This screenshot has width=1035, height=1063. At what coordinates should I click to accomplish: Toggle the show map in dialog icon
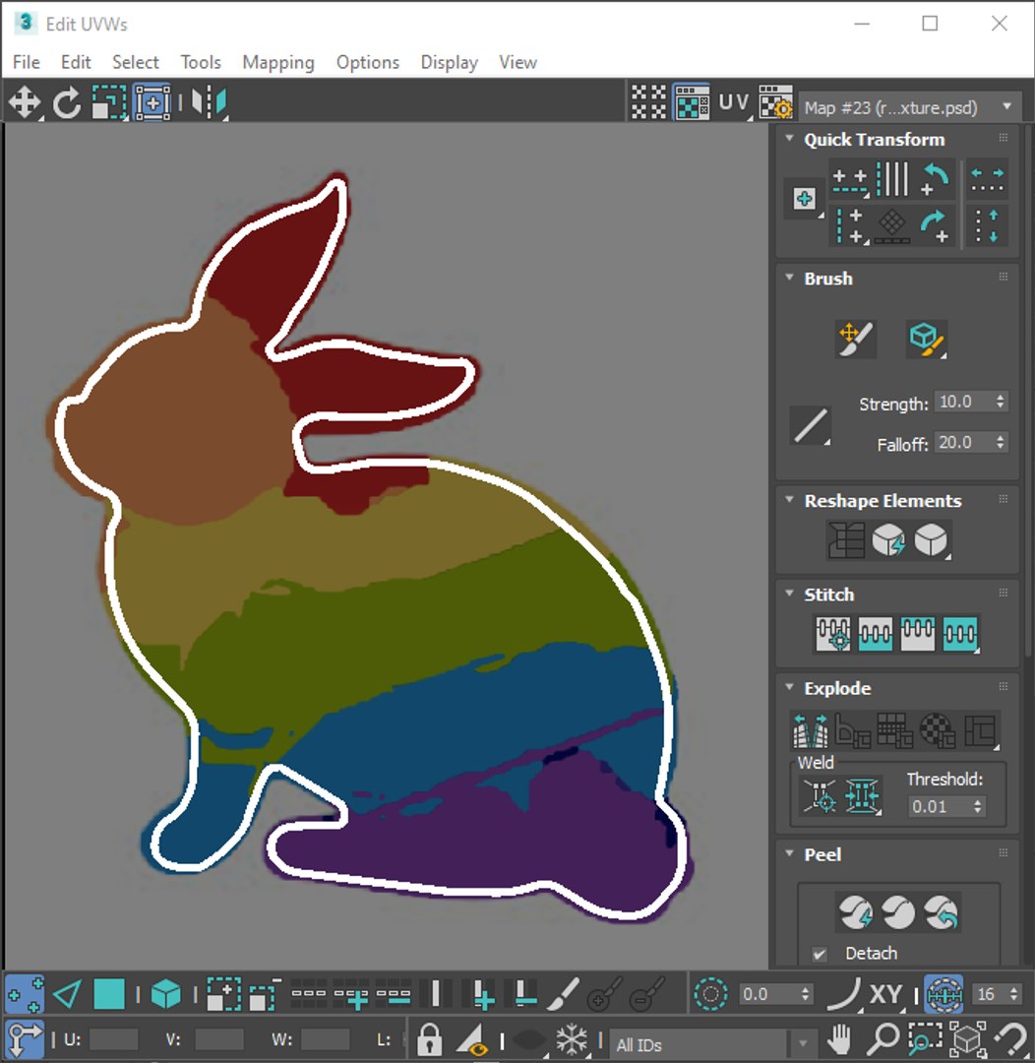pos(692,102)
